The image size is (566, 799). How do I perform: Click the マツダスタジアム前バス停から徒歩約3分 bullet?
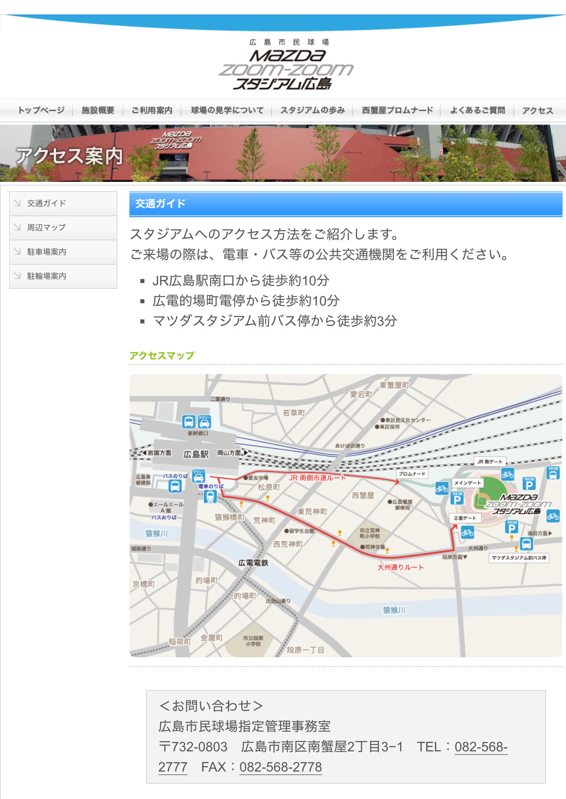click(x=275, y=321)
